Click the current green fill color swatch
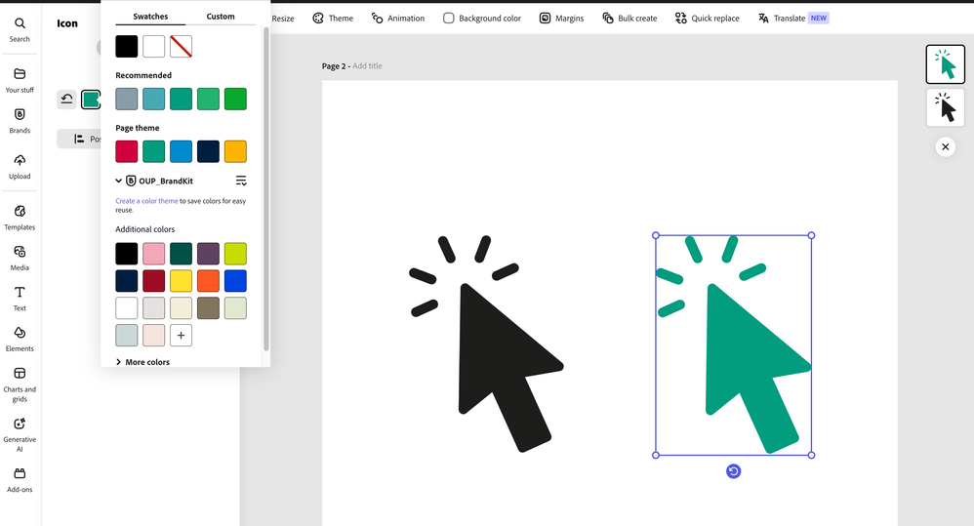 [91, 100]
